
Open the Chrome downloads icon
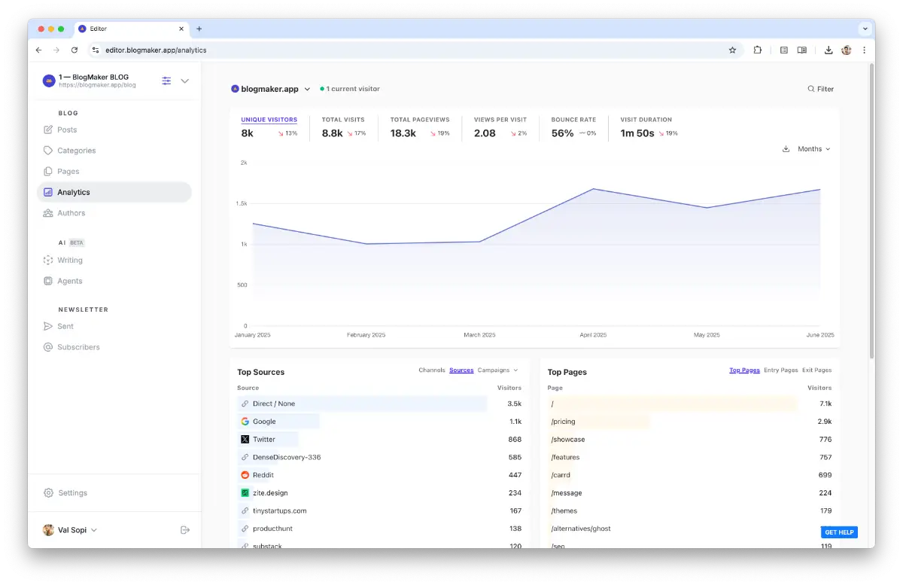[829, 50]
